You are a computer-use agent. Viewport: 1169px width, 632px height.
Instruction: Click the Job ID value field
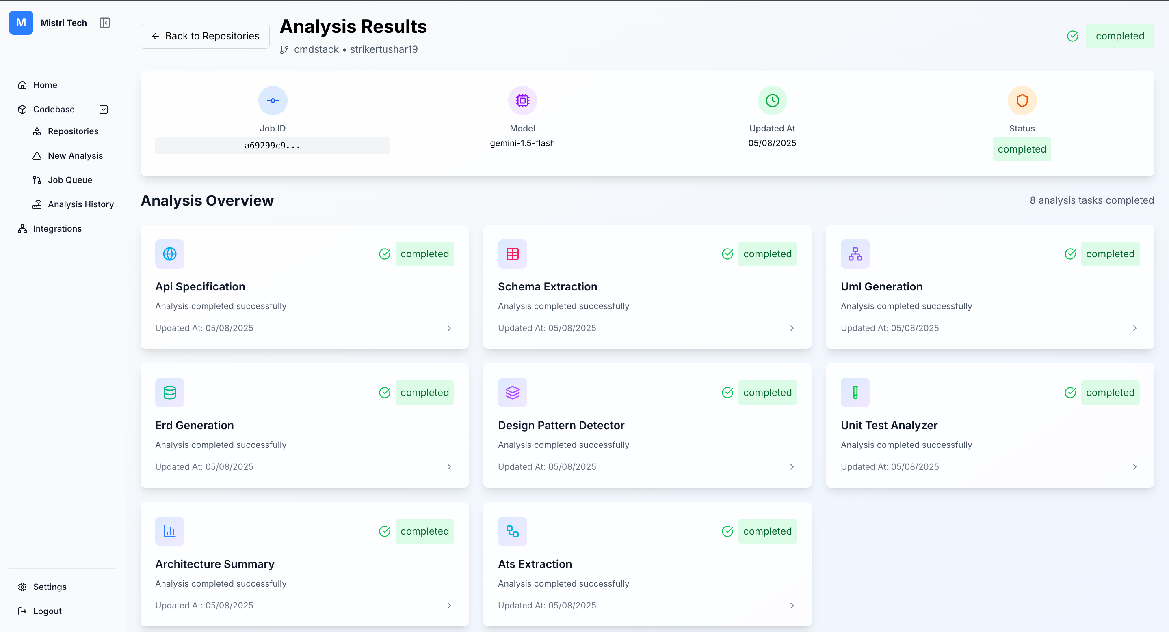click(x=272, y=146)
